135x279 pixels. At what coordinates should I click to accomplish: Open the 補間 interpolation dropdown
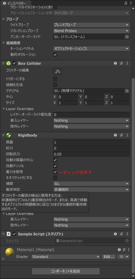(91, 184)
